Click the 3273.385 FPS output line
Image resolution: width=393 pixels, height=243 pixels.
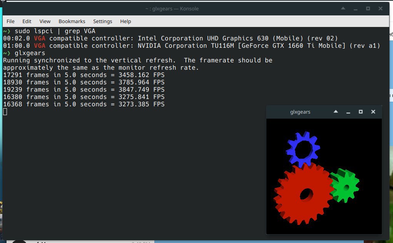point(84,104)
